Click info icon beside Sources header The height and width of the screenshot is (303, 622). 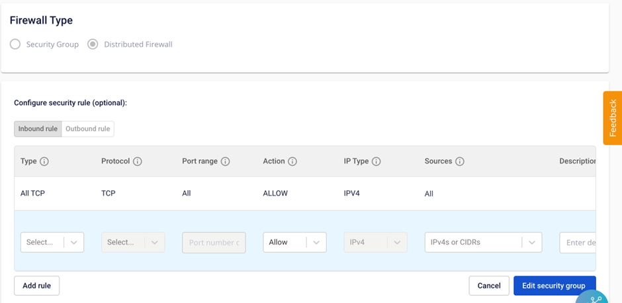[x=460, y=161]
